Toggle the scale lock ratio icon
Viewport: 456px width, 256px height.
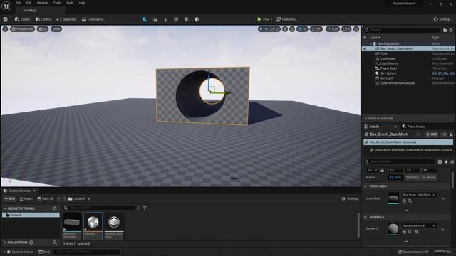click(x=383, y=170)
